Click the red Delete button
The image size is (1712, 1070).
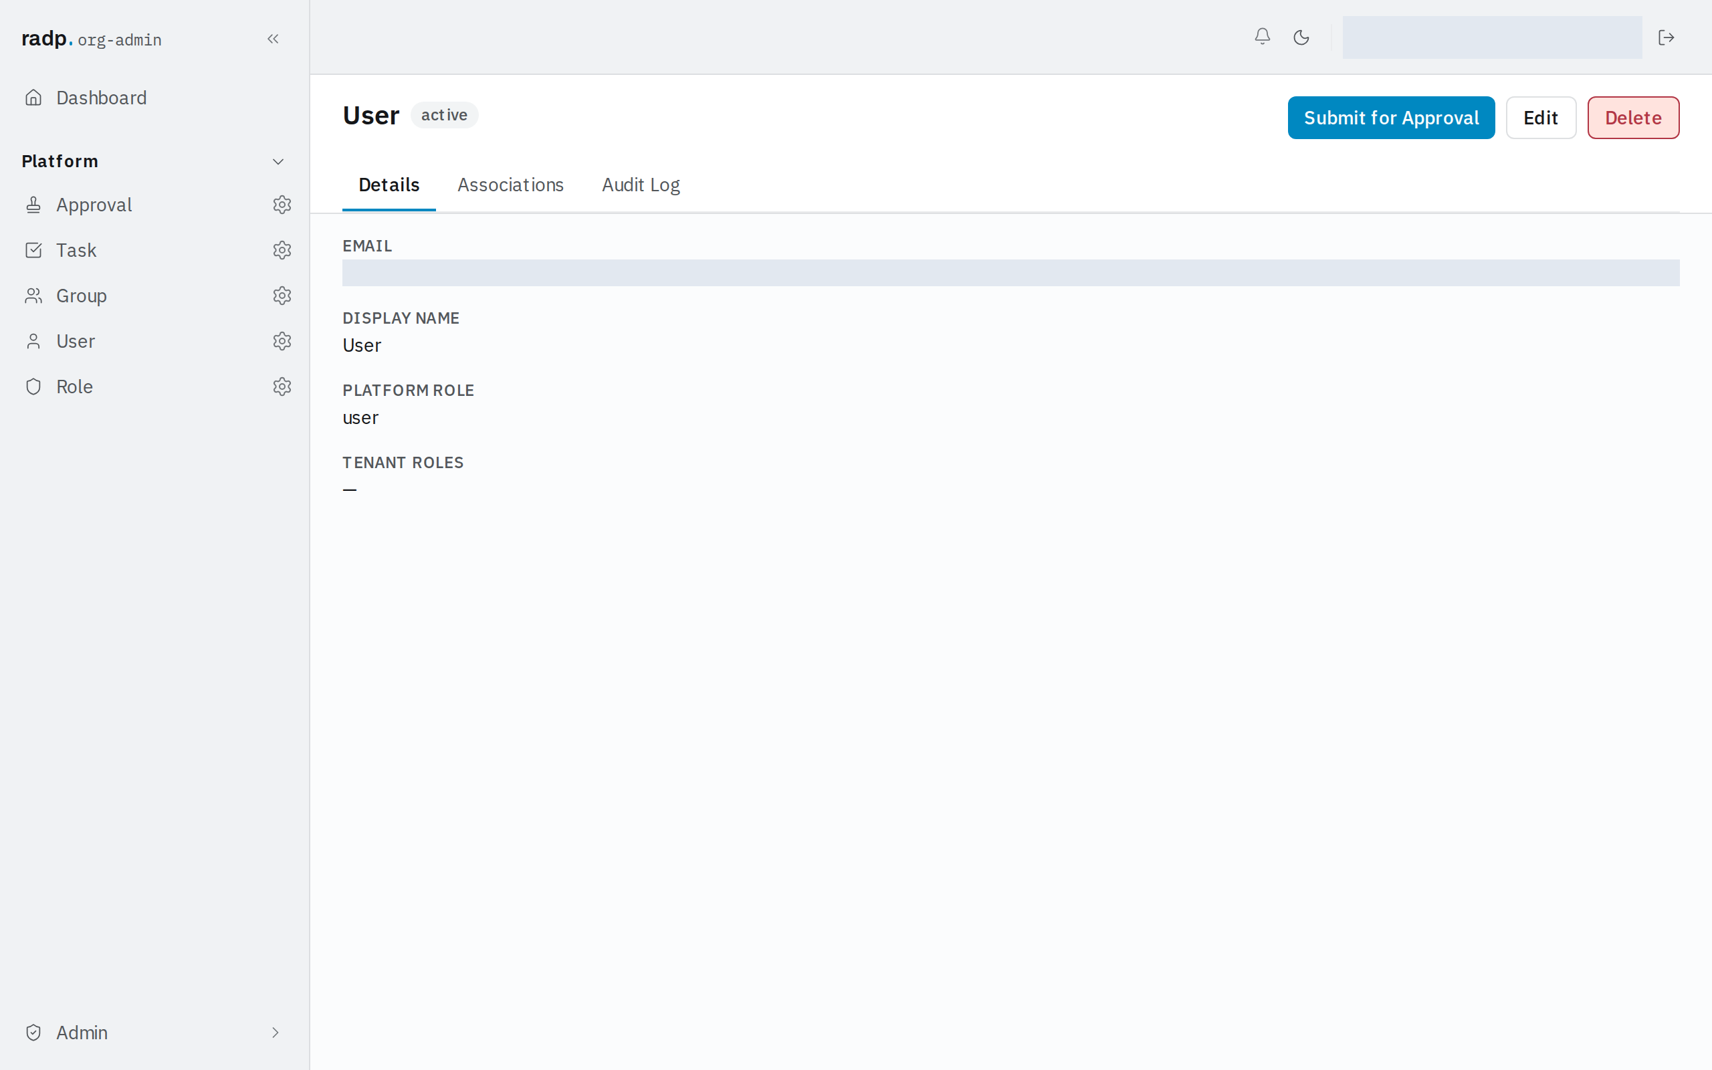pos(1633,118)
